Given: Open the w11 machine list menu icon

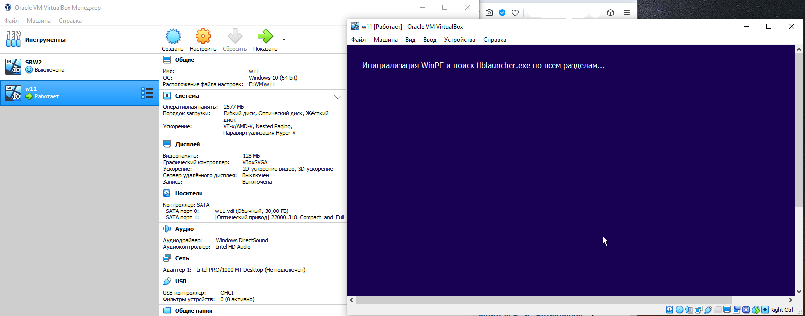Looking at the screenshot, I should click(x=147, y=93).
